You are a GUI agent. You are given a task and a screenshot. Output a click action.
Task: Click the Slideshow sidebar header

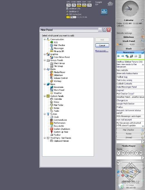[130, 37]
